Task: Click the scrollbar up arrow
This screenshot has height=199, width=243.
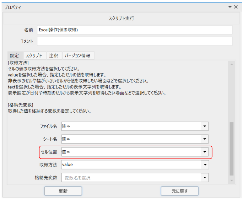Action: coord(232,64)
